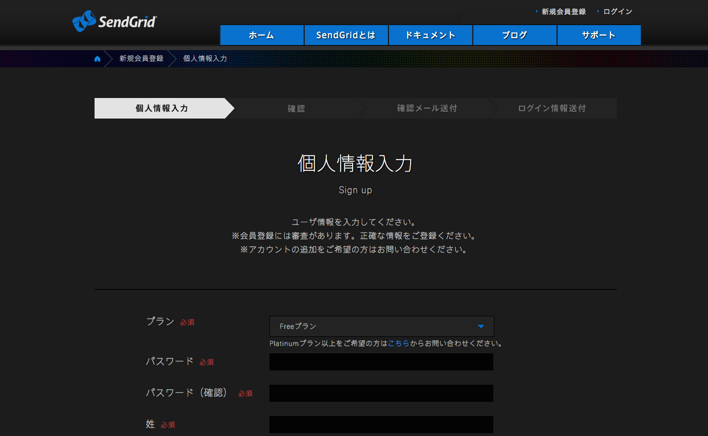Viewport: 708px width, 436px height.
Task: Expand the Freeプラン plan dropdown
Action: (382, 327)
